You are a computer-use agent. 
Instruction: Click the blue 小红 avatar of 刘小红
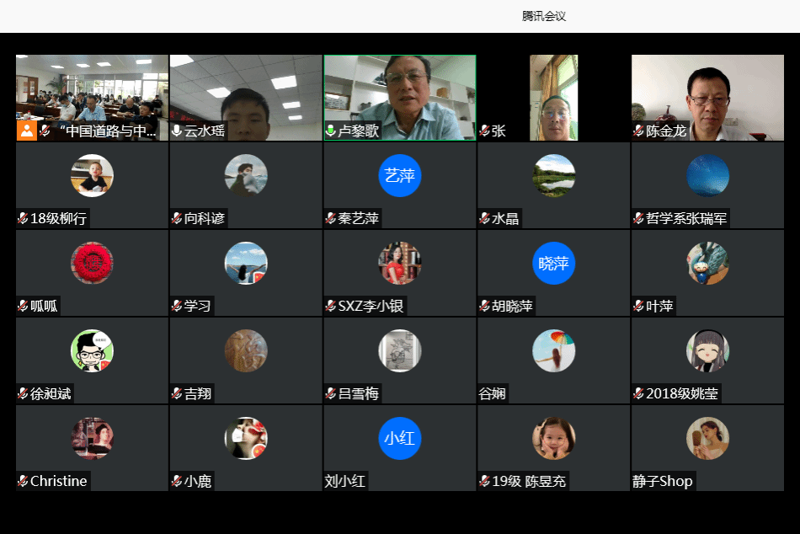400,438
